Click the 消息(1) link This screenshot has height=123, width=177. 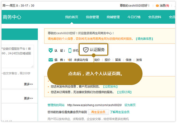coord(164,6)
